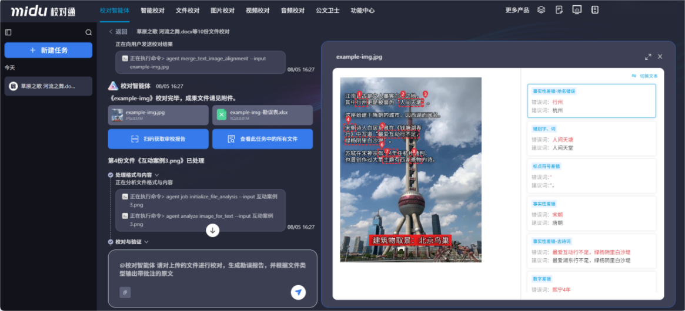
Task: Click the file title 草原之歌 河流之舞.docx等10份文件校对
Action: pos(183,32)
